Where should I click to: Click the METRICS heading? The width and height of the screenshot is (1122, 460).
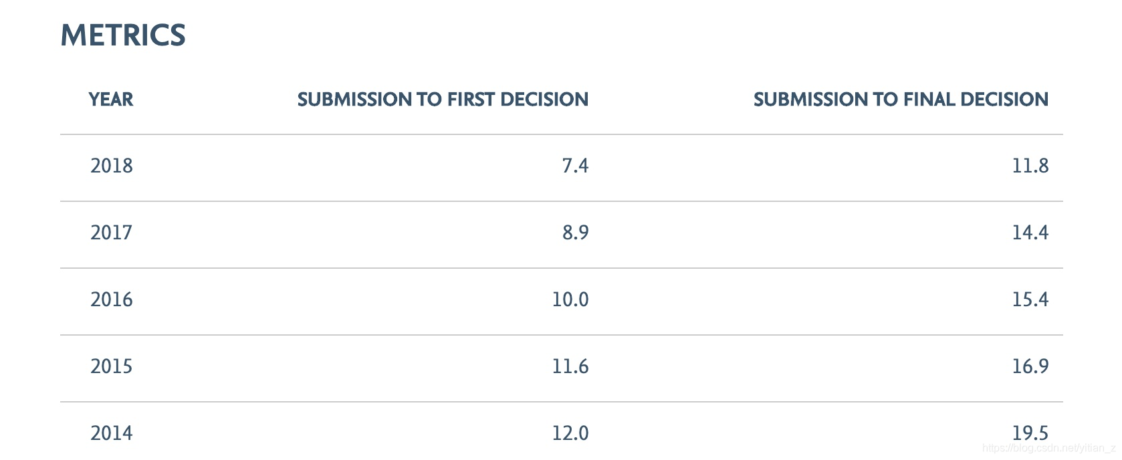(x=123, y=35)
